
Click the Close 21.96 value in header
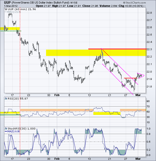pos(90,6)
